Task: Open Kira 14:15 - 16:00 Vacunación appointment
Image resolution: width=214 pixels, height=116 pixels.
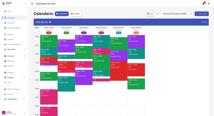Action: tap(49, 97)
